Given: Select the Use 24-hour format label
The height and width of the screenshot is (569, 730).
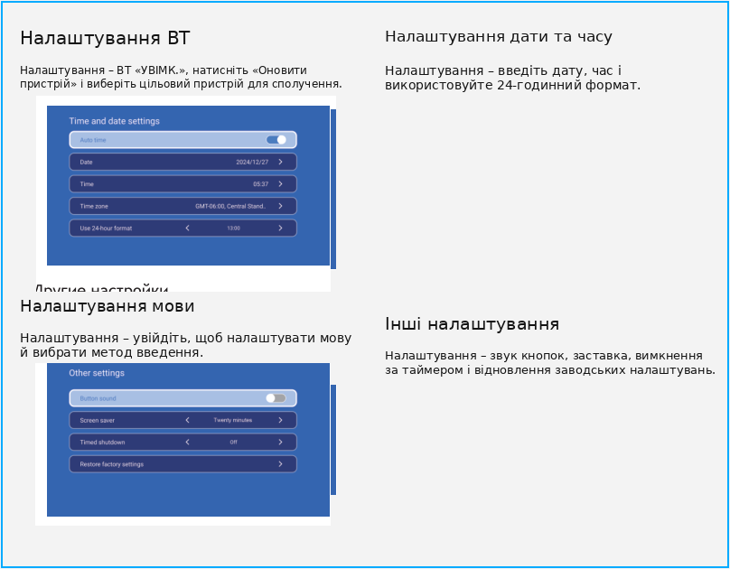Looking at the screenshot, I should pos(106,229).
